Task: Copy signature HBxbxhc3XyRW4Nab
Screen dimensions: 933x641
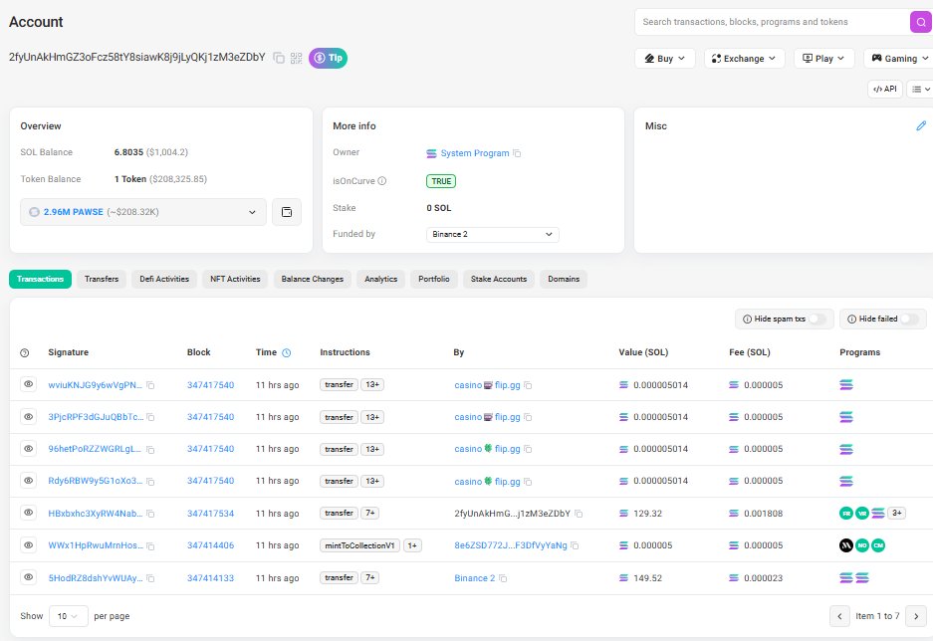Action: [x=150, y=514]
